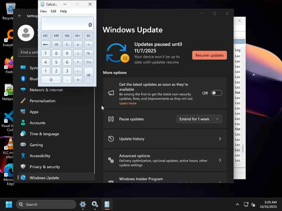The height and width of the screenshot is (211, 282).
Task: Click calculator divide button
Action: [x=78, y=53]
